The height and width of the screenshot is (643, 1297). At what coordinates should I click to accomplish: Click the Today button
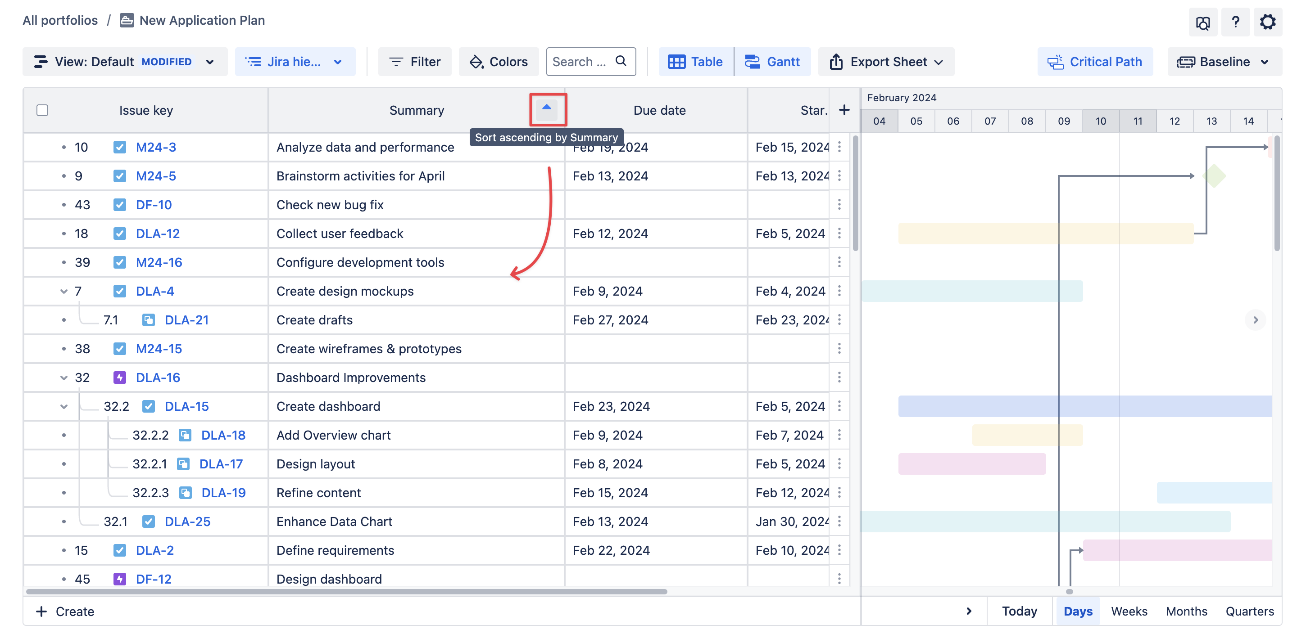click(x=1019, y=611)
